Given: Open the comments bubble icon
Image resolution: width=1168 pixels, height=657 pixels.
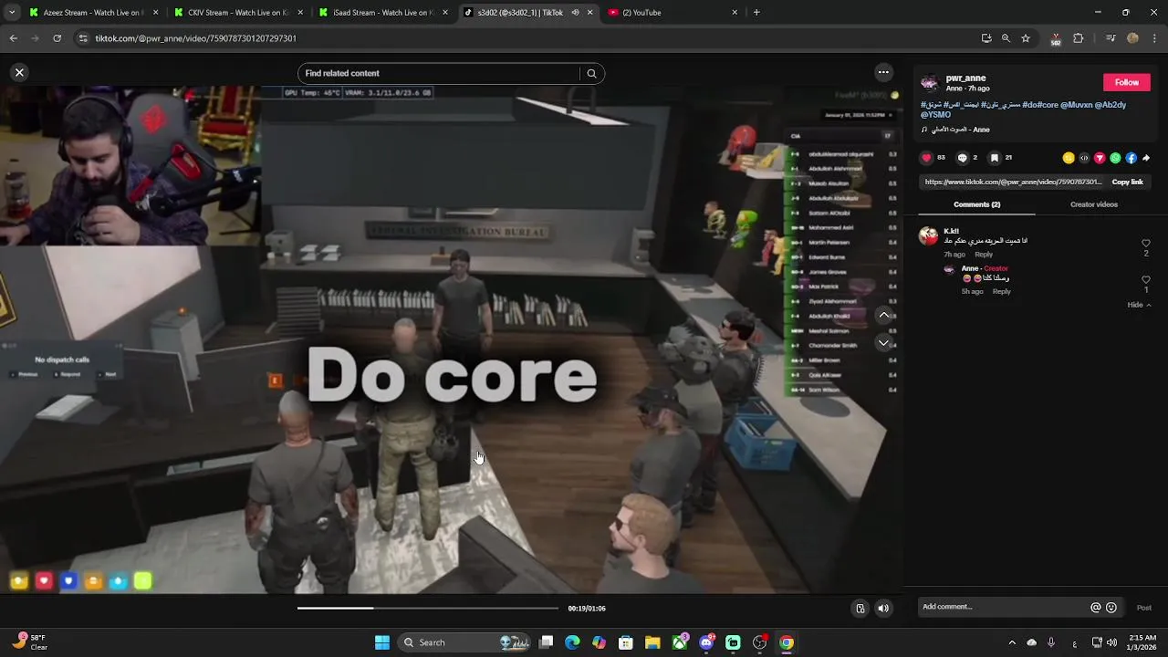Looking at the screenshot, I should (962, 158).
